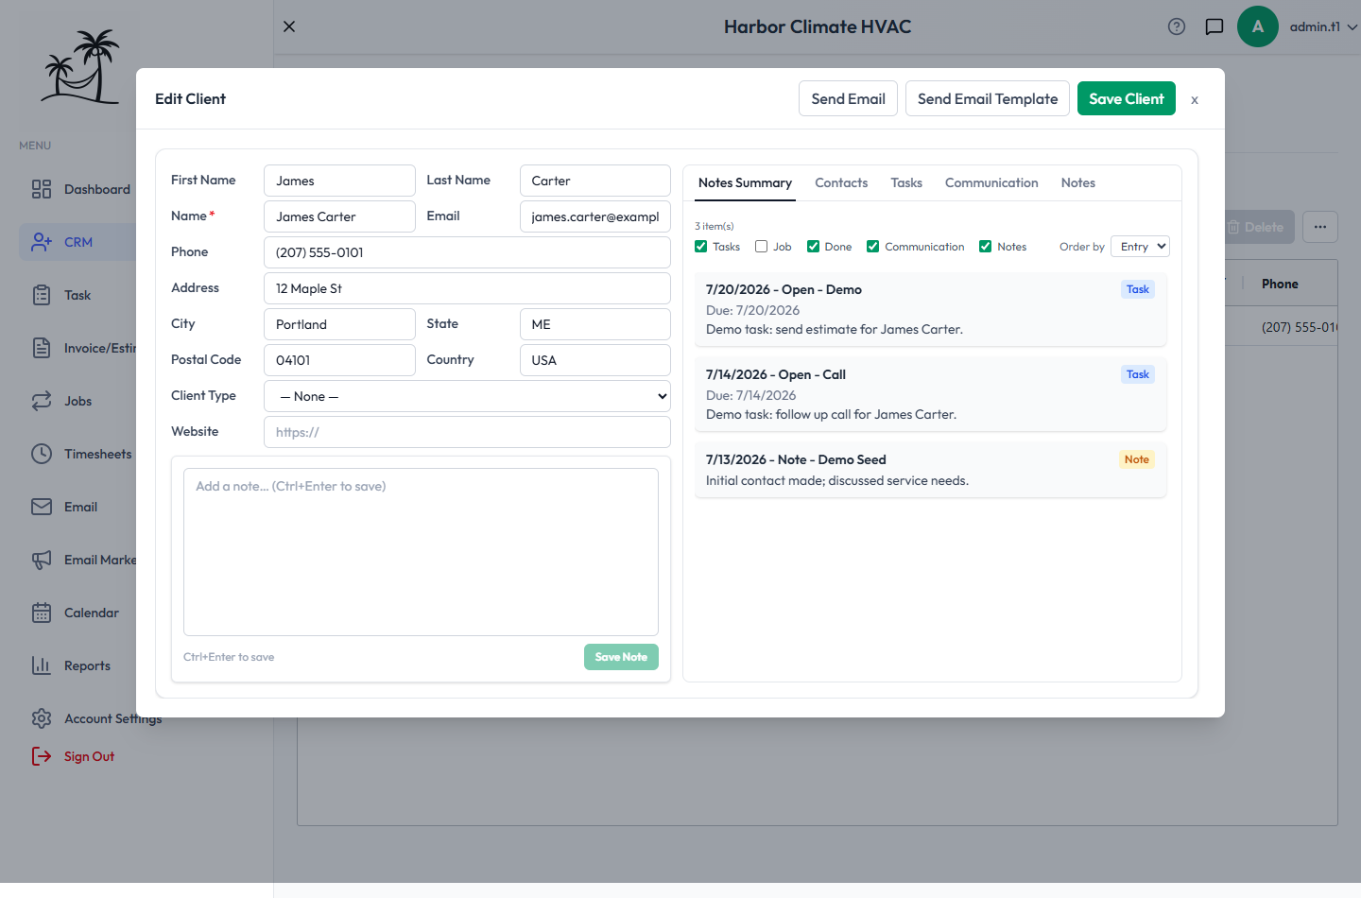Click the Address field 12 Maple St
The width and height of the screenshot is (1361, 898).
467,288
